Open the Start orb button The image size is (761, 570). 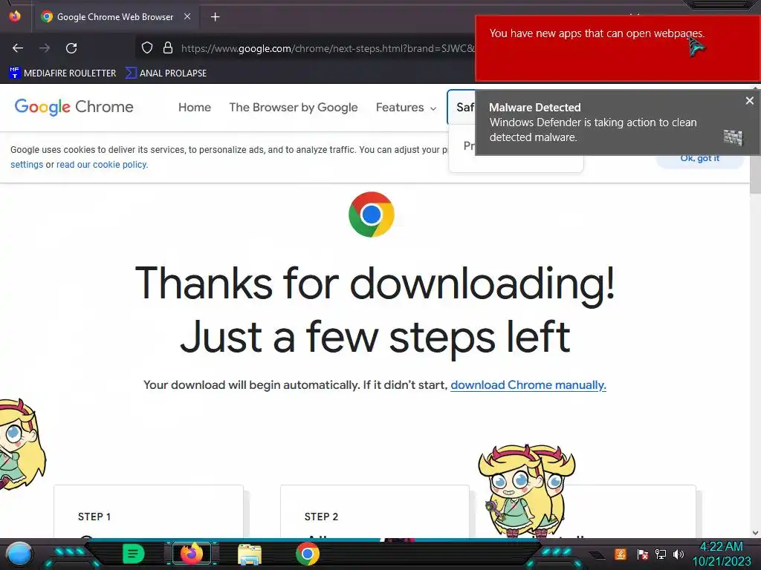coord(19,554)
